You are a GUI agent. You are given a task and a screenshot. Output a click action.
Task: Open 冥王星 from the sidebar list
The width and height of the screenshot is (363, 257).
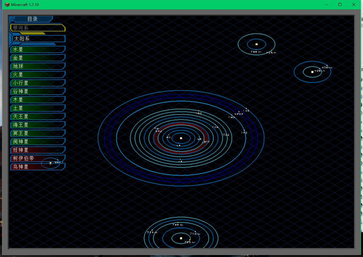(37, 133)
